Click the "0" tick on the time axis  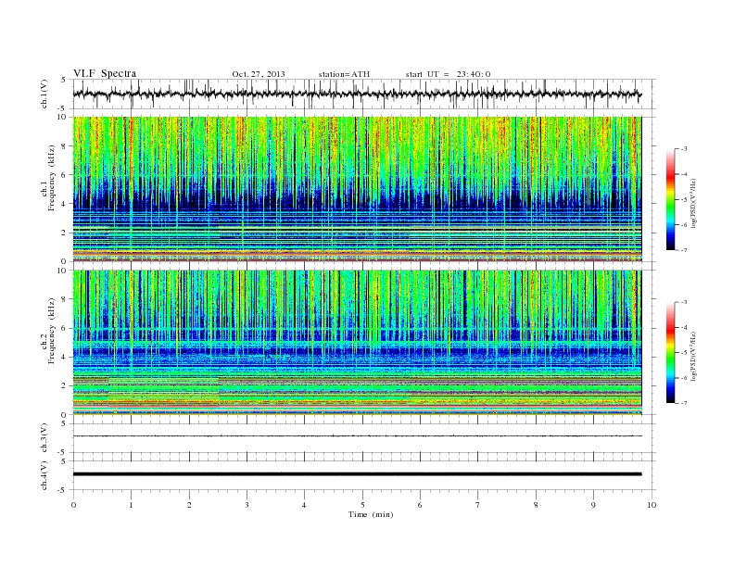point(73,505)
